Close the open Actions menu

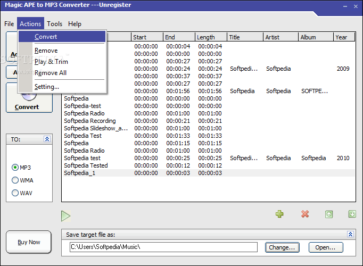click(x=30, y=23)
